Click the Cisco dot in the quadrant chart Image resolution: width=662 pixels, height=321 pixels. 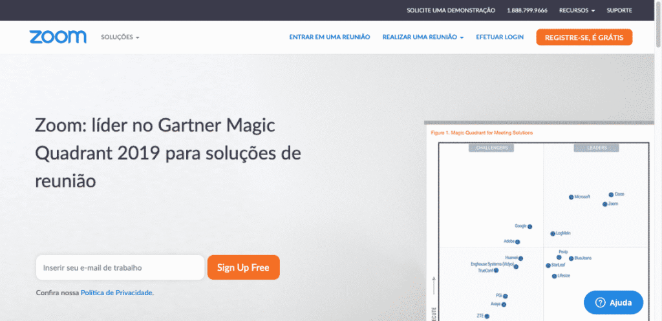[x=611, y=194]
